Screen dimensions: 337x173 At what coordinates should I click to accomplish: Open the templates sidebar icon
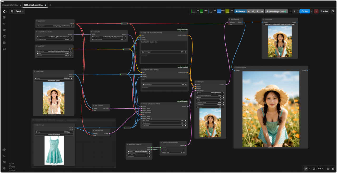4,43
